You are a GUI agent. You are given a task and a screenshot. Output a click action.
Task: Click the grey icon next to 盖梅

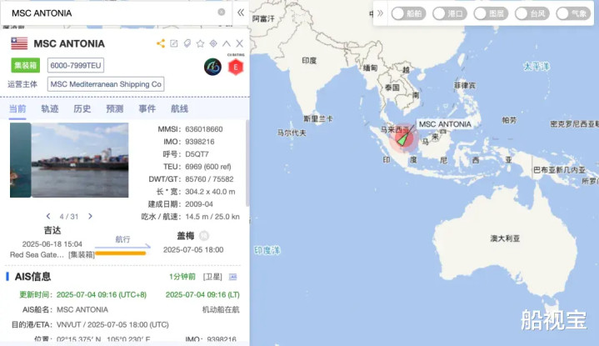click(x=204, y=236)
